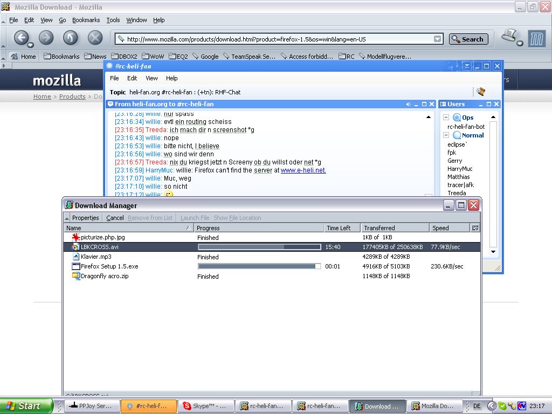This screenshot has width=552, height=414.
Task: Click the Stop loading icon
Action: click(95, 37)
